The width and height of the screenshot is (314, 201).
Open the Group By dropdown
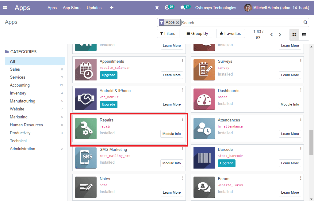click(x=198, y=33)
